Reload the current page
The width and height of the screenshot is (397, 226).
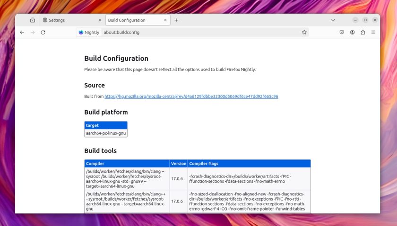[x=43, y=32]
